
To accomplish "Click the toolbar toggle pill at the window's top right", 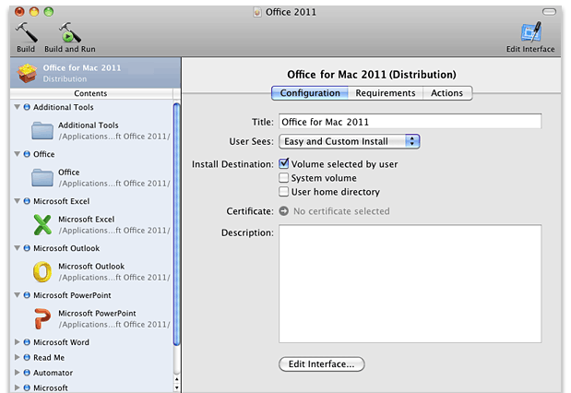I will coord(549,12).
